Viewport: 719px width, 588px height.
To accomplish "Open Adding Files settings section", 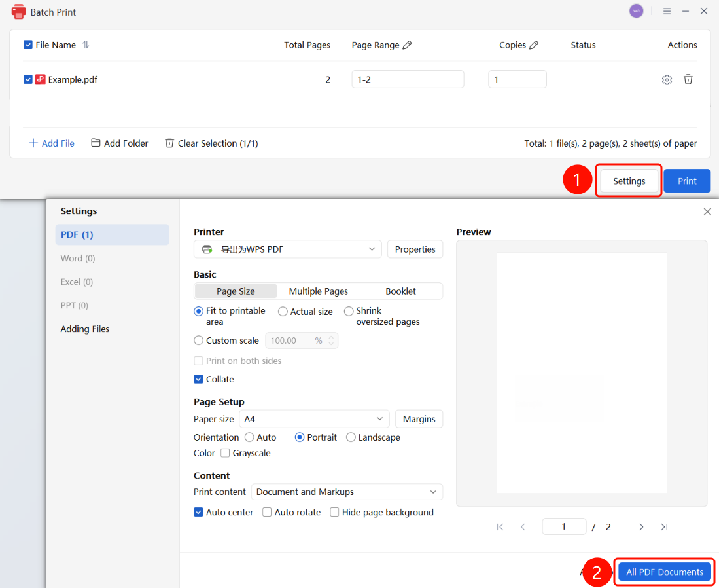I will pyautogui.click(x=85, y=329).
